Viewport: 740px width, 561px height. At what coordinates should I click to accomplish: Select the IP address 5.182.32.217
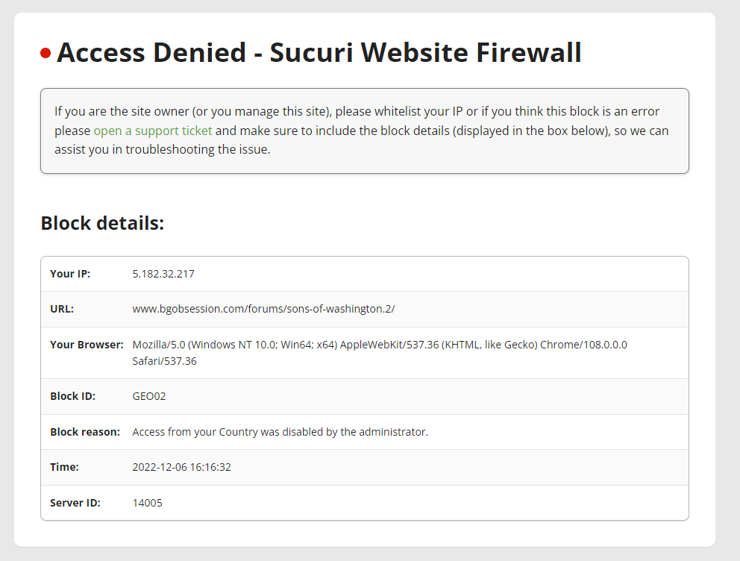[x=163, y=274]
